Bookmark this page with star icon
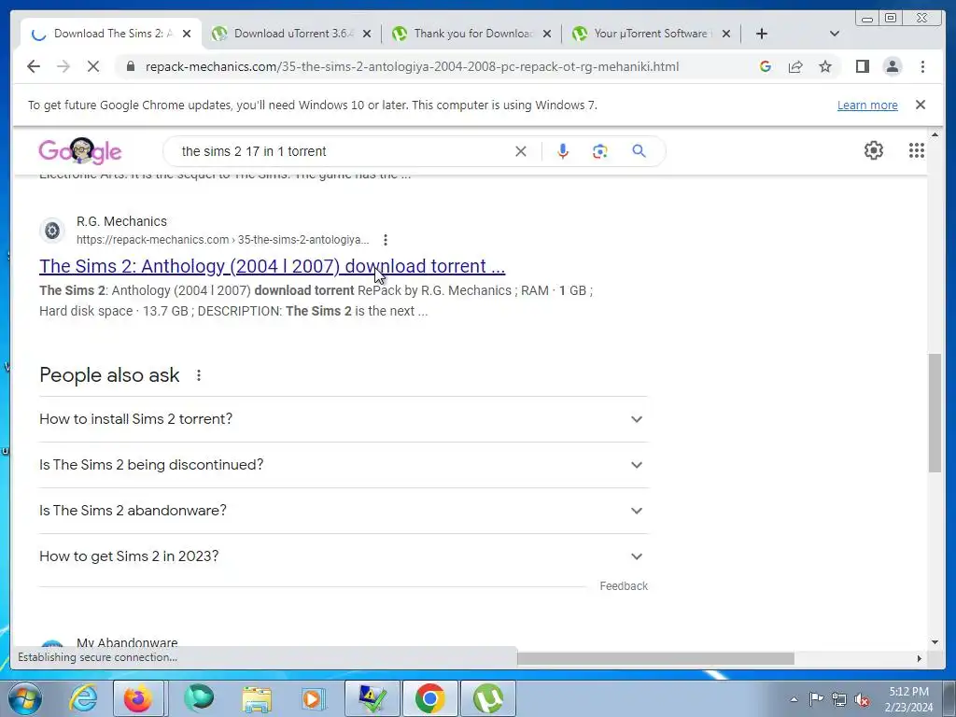Screen dimensions: 956x717 coord(825,66)
